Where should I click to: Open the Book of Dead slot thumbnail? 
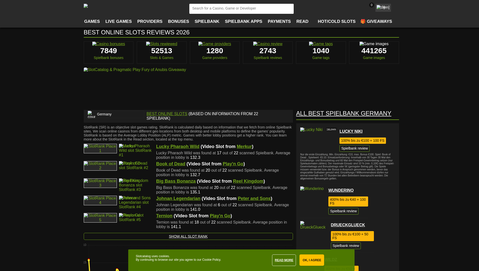(136, 166)
